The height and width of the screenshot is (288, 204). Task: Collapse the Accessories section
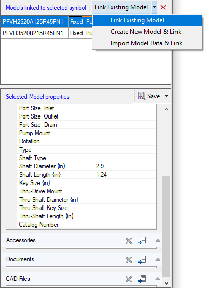[x=158, y=240]
